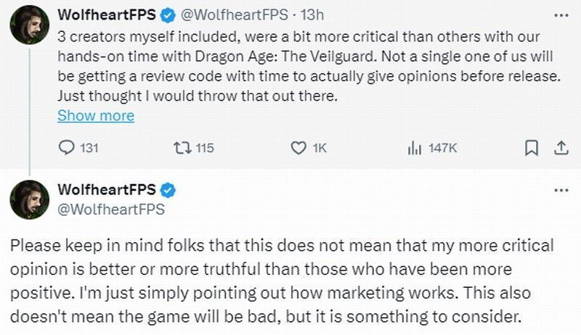
Task: Click the reply icon with 131 comments
Action: click(x=66, y=148)
